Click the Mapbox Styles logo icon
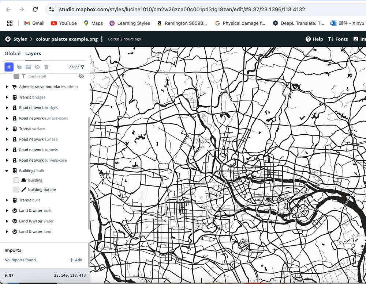The image size is (366, 284). [x=7, y=39]
